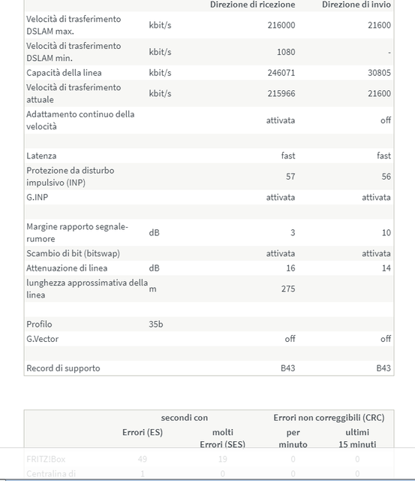Click the Direzione di ricezione column header
The height and width of the screenshot is (481, 415).
click(x=252, y=5)
